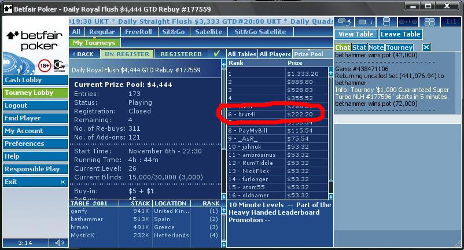Image resolution: width=464 pixels, height=250 pixels.
Task: Sort players by RANK column header
Action: (211, 204)
